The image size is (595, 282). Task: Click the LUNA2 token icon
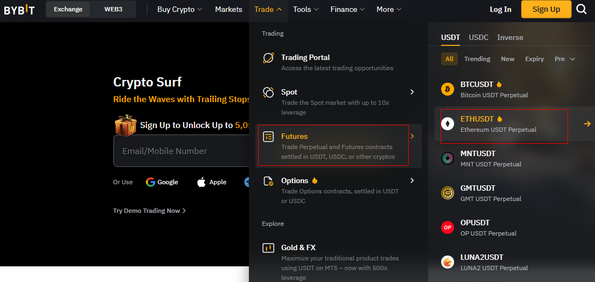[448, 262]
